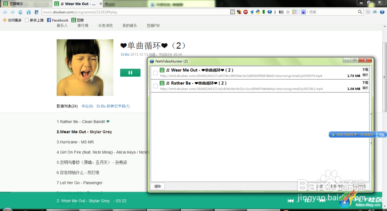Click the S extension icon in address bar
This screenshot has width=387, height=211.
click(233, 12)
